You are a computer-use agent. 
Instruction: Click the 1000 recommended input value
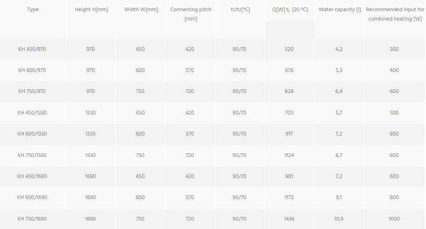(394, 219)
